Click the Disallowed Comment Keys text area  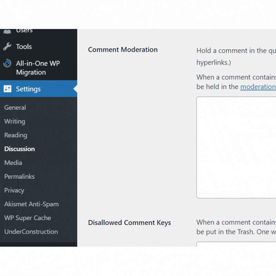236,244
